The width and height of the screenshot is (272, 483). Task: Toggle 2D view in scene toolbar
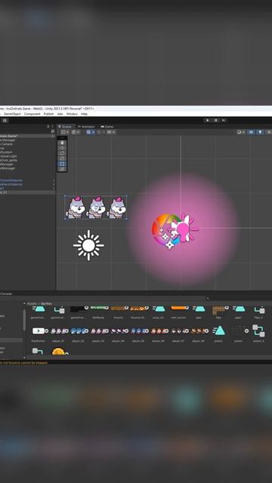tap(251, 132)
